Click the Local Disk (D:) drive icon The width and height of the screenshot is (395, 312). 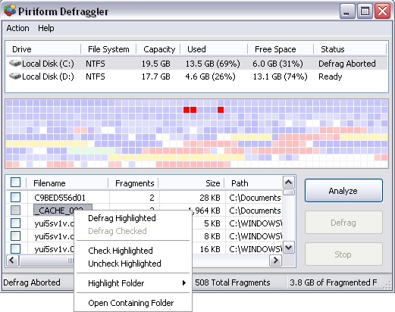coord(15,76)
